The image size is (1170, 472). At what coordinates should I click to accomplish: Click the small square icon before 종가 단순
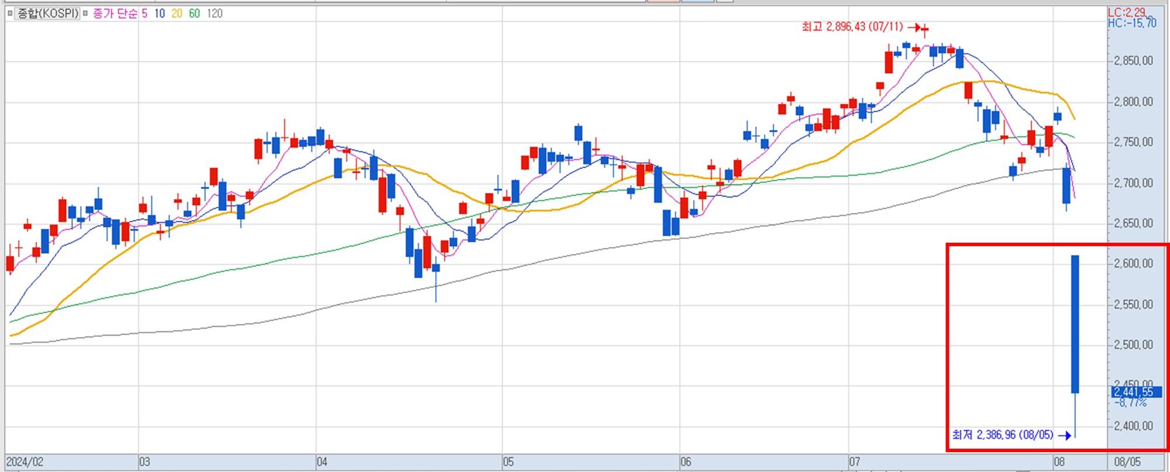(x=85, y=13)
